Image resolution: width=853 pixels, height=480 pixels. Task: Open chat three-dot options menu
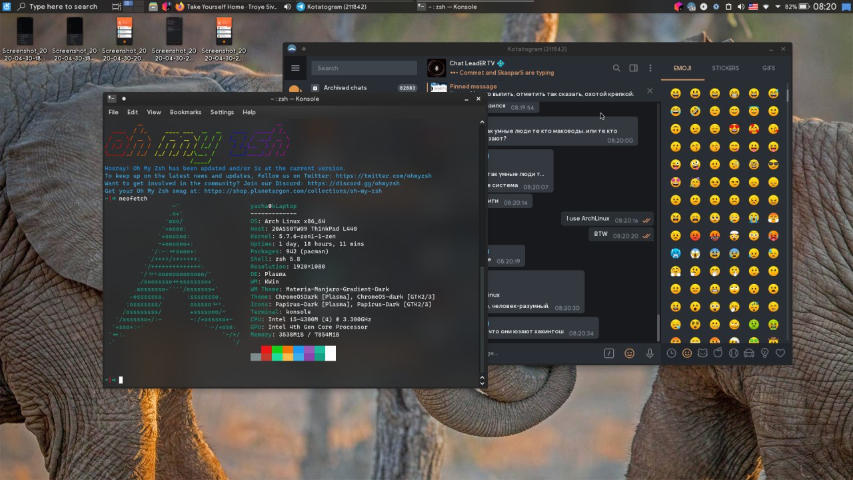(x=650, y=68)
